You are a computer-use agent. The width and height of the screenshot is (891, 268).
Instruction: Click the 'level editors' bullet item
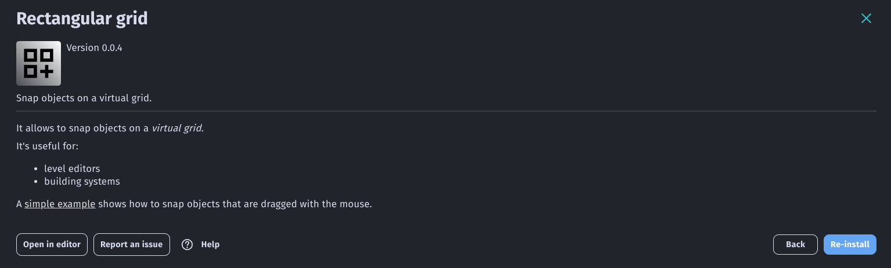click(72, 168)
